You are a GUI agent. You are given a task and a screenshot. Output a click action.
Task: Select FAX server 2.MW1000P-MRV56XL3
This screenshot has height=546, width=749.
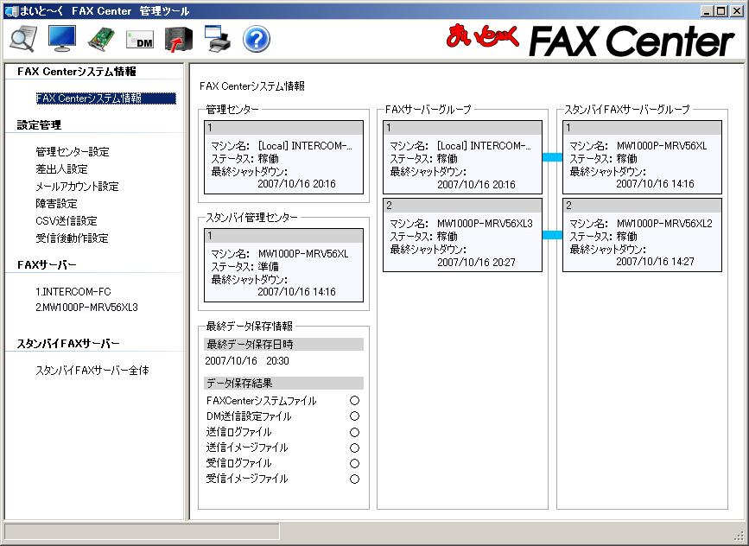coord(86,308)
